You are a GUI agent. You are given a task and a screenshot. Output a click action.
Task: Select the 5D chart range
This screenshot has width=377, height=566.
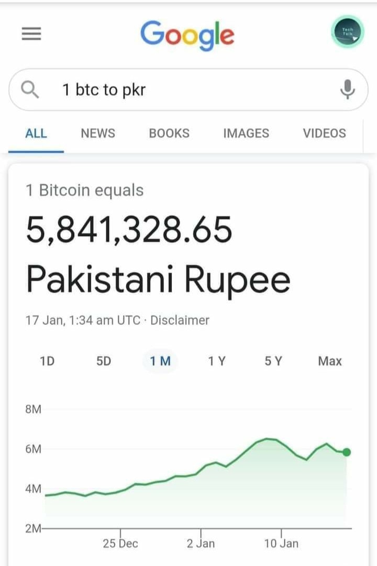pyautogui.click(x=104, y=361)
